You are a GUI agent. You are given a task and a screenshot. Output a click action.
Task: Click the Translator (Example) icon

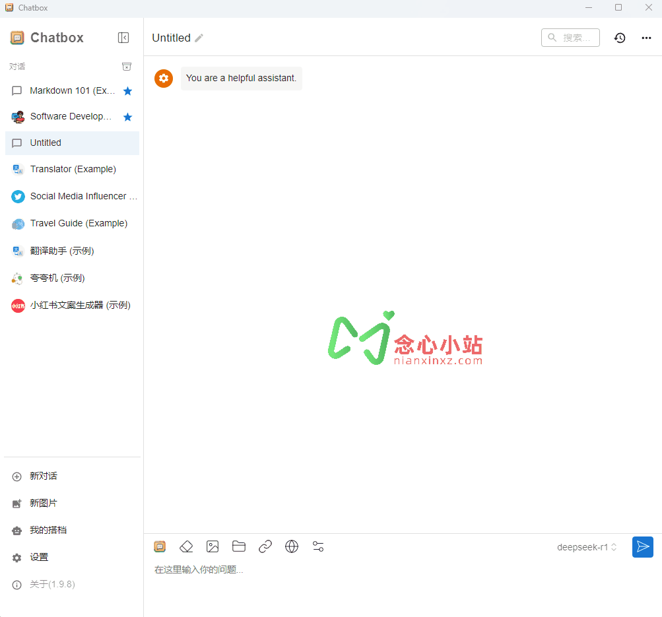coord(18,170)
